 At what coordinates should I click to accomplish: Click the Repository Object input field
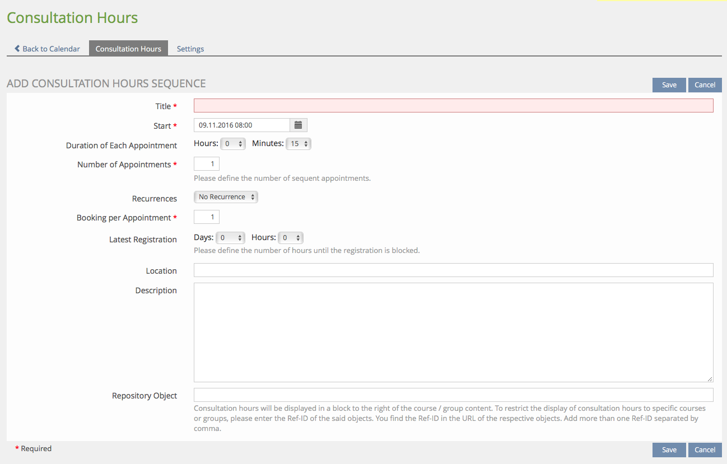pyautogui.click(x=453, y=395)
